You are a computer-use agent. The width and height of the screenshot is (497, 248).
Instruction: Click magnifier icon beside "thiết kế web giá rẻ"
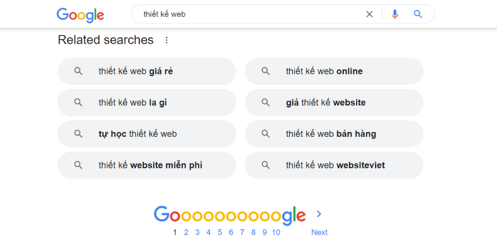[x=78, y=71]
